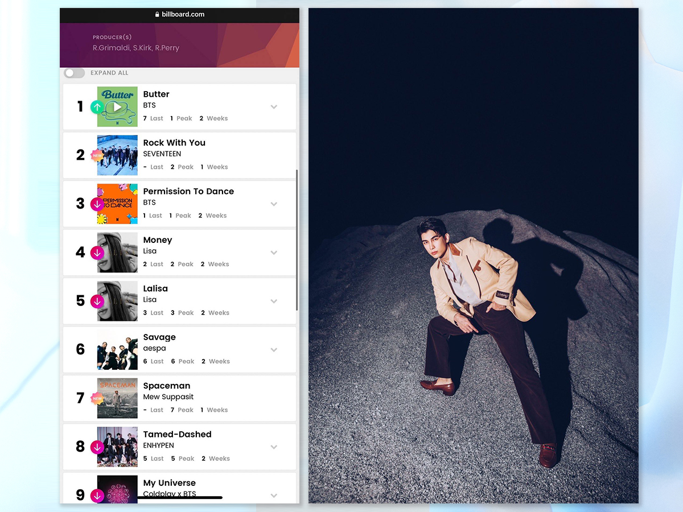Click the down-arrow icon on Permission To Dance
Screen dimensions: 683x512
[97, 204]
